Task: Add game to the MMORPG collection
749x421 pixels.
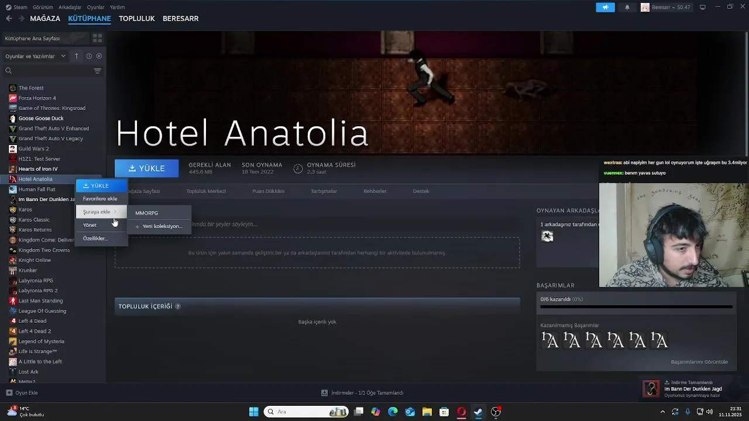Action: [159, 213]
